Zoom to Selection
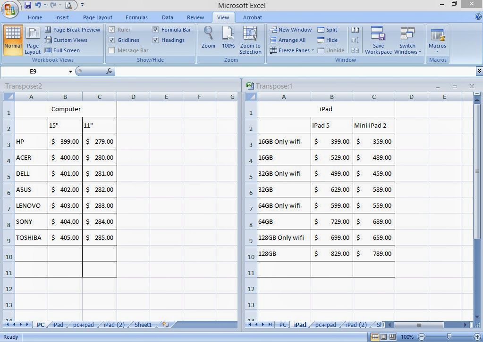Viewport: 483px width, 342px height. coord(250,40)
